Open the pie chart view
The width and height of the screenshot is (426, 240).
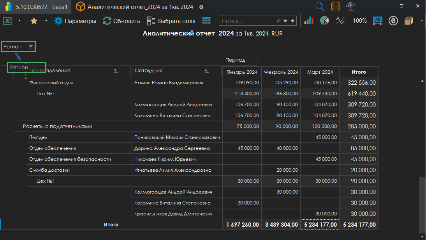(324, 21)
